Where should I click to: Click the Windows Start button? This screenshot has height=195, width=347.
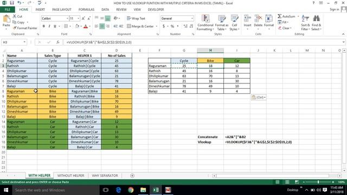click(x=6, y=190)
